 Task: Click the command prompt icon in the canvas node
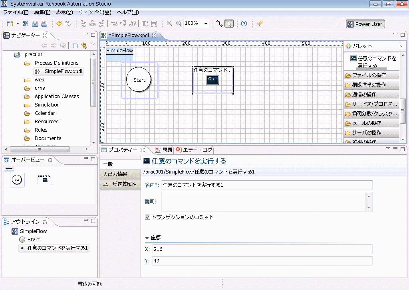click(212, 80)
